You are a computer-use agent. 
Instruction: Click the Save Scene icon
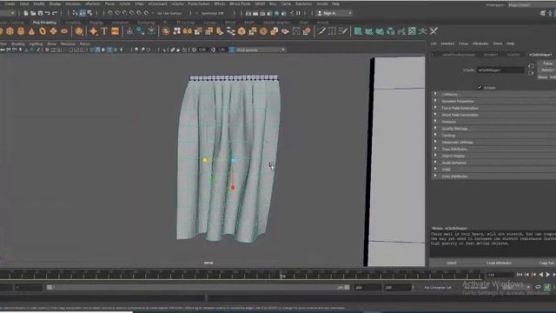(40, 13)
